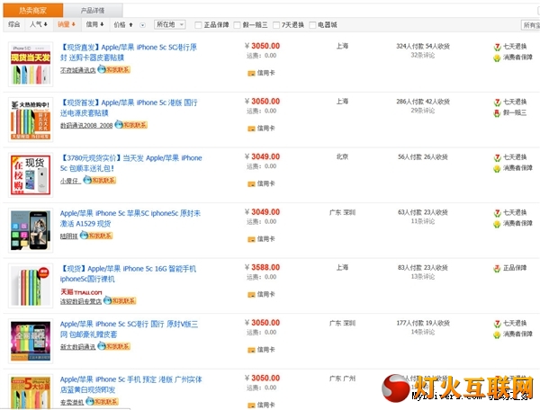The width and height of the screenshot is (540, 410).
Task: Click Wangwang contact icon in the ¥3588.00 listing
Action: (120, 300)
